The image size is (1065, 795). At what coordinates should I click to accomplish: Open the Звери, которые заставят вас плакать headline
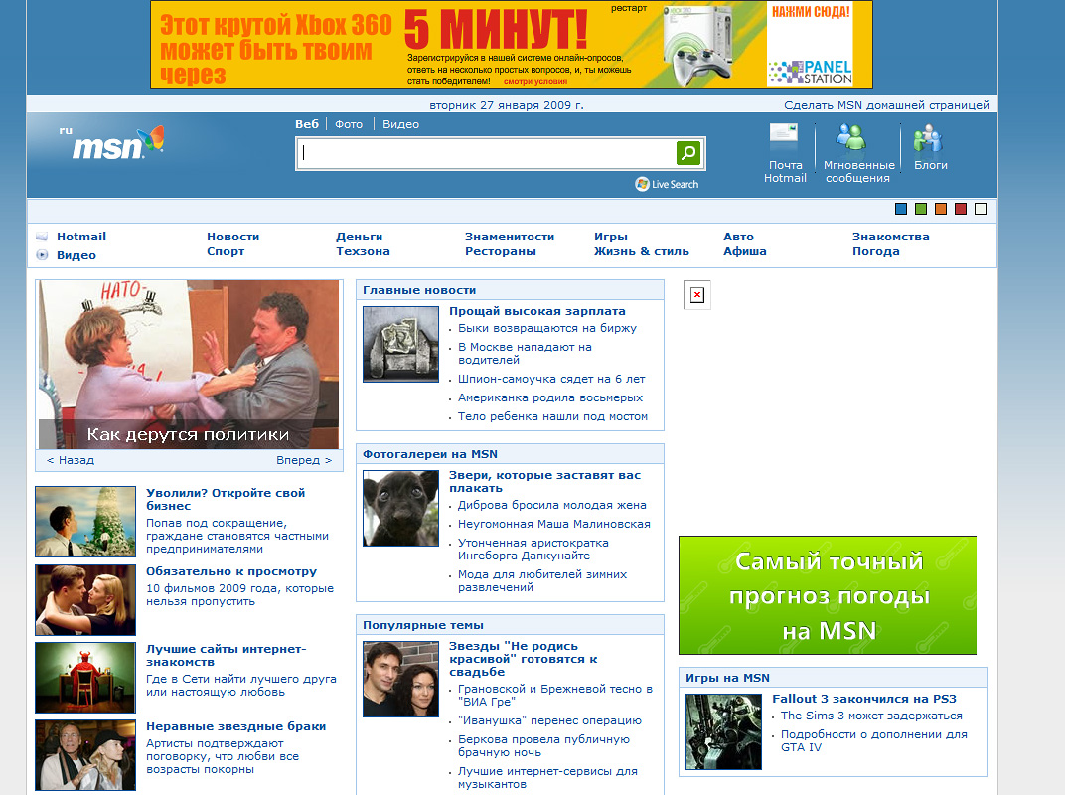coord(544,482)
